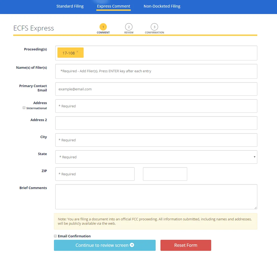Focus the Address required field
Image resolution: width=277 pixels, height=253 pixels.
coord(156,106)
